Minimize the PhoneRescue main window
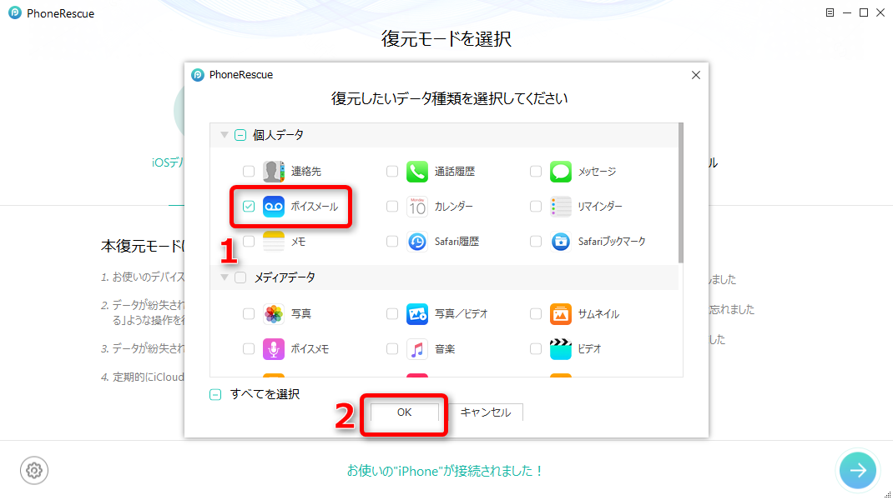This screenshot has height=500, width=893. [847, 12]
